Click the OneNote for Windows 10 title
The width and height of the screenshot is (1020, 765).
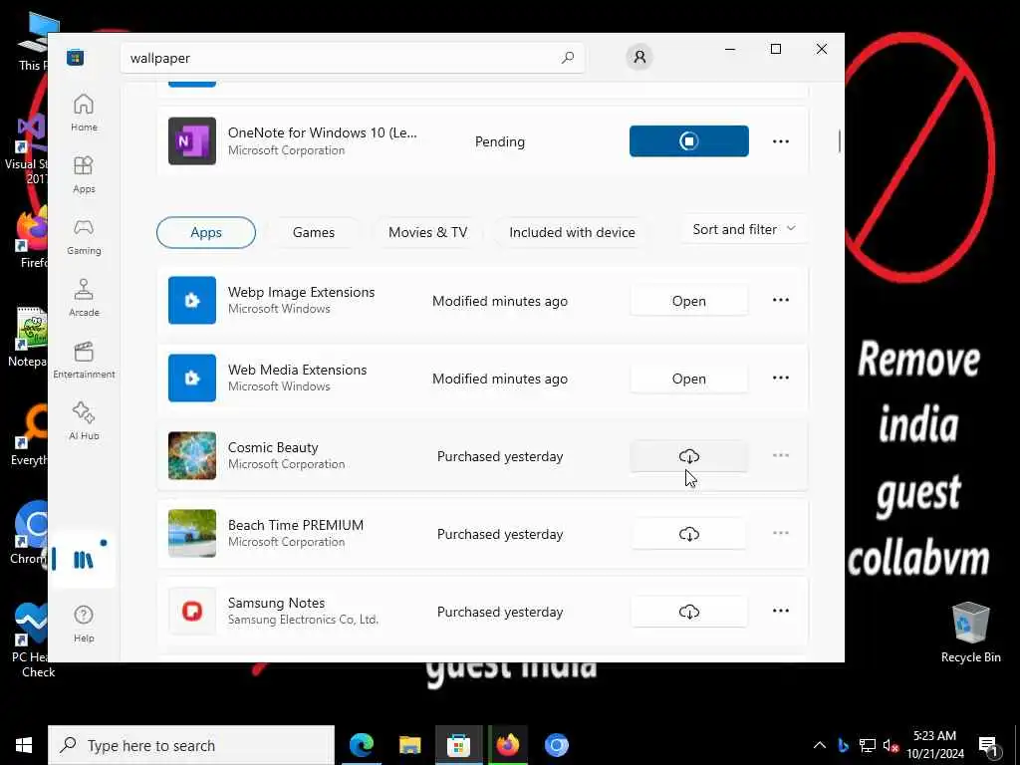[323, 132]
